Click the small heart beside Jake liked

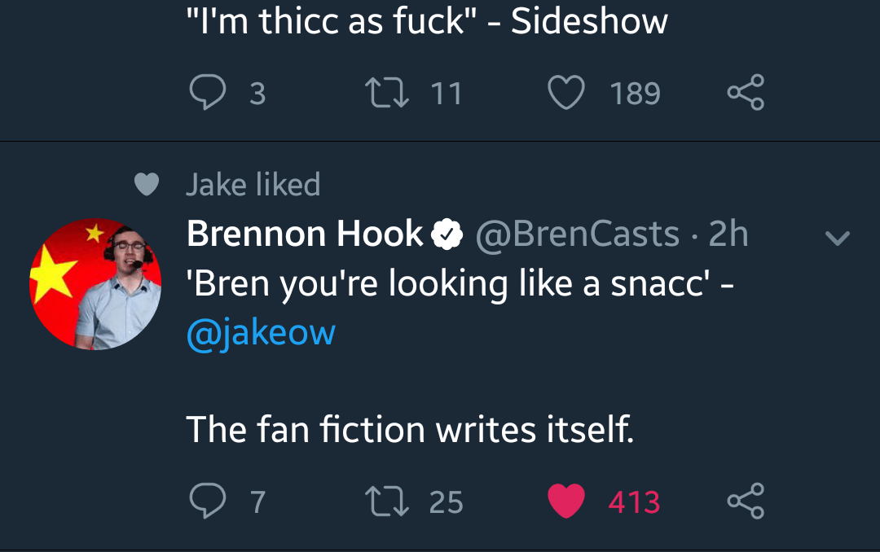point(146,186)
